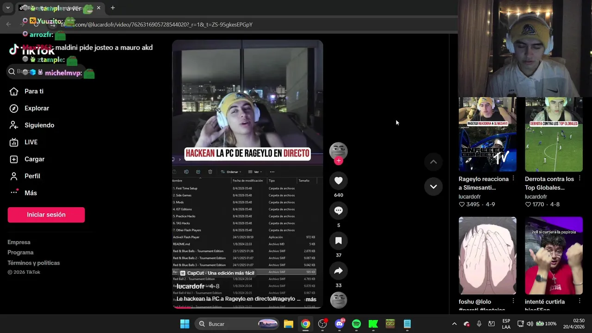
Task: Open the green infinity app in taskbar
Action: point(390,324)
